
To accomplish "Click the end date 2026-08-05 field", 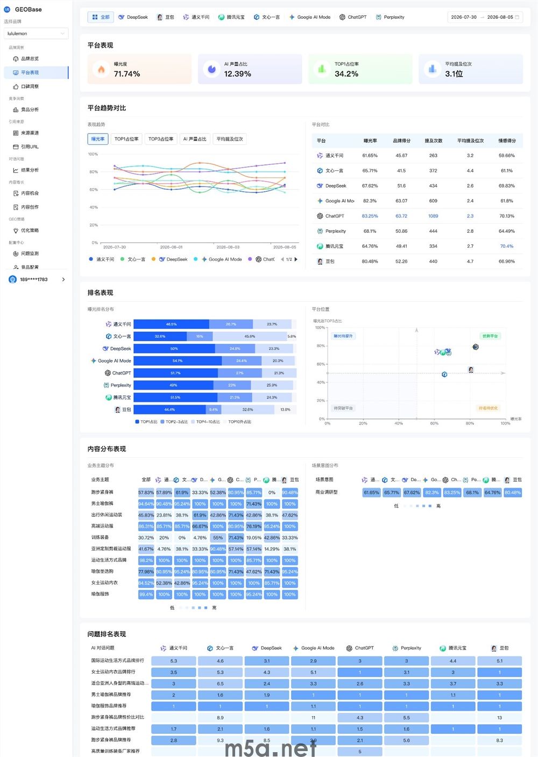I will [500, 17].
